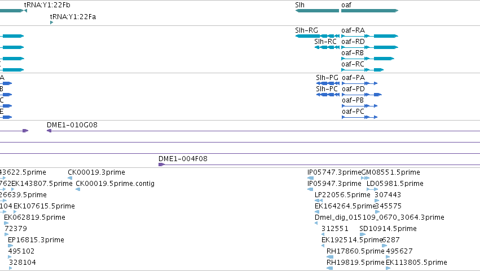Click the 495627 feature label
The width and height of the screenshot is (480, 271).
pyautogui.click(x=399, y=251)
